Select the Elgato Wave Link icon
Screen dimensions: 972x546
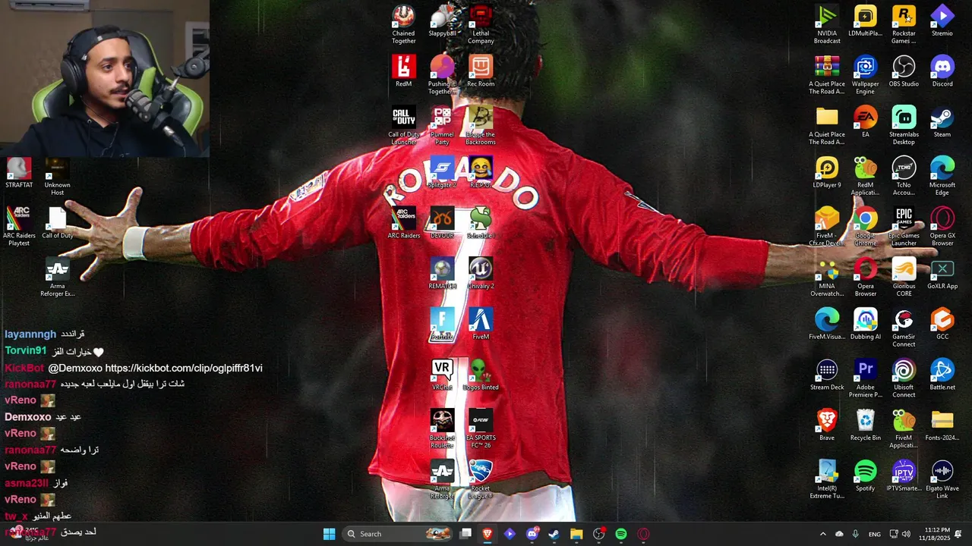point(942,479)
